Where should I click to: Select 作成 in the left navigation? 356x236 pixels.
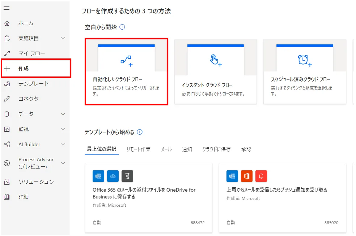pyautogui.click(x=35, y=69)
